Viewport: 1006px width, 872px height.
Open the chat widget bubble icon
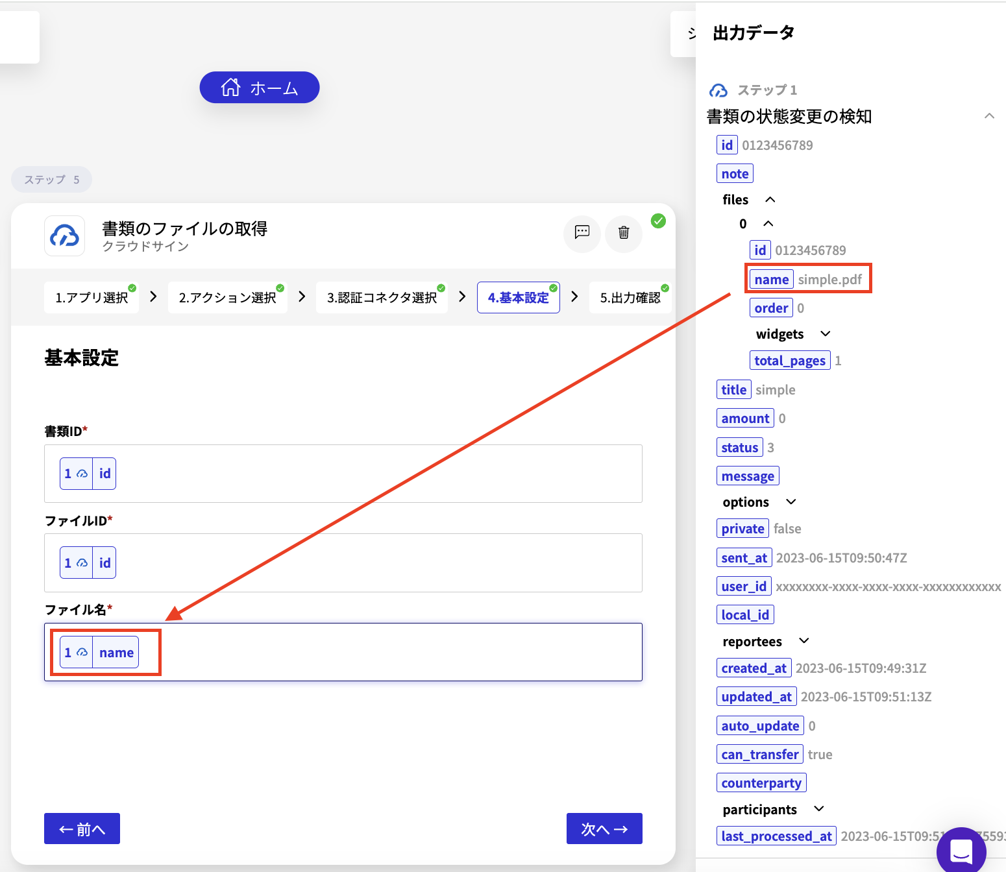click(961, 851)
